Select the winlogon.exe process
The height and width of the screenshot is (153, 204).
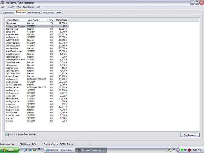click(x=37, y=101)
